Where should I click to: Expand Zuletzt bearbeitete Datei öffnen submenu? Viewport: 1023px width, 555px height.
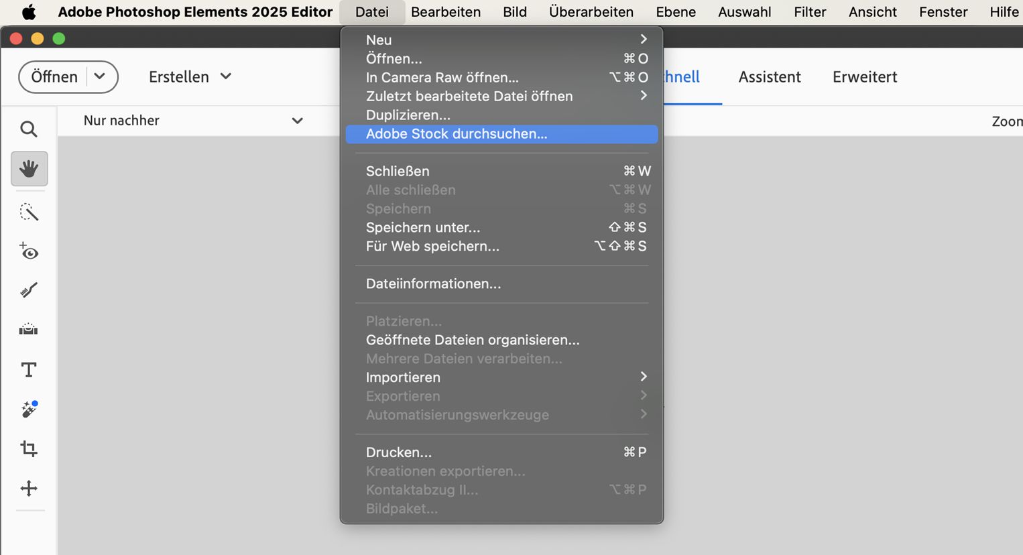point(501,96)
